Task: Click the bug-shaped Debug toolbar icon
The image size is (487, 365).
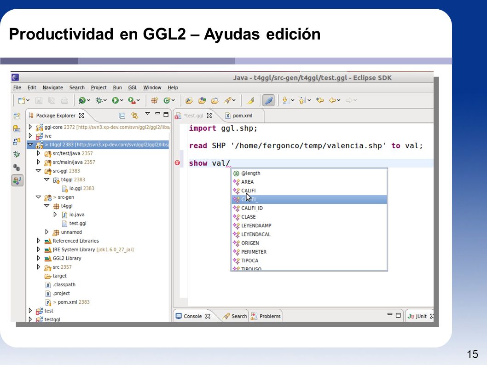Action: [99, 100]
